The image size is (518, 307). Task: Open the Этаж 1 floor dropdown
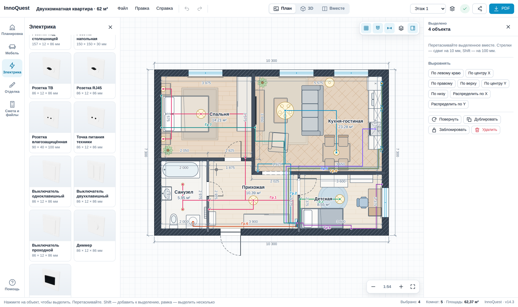click(428, 9)
